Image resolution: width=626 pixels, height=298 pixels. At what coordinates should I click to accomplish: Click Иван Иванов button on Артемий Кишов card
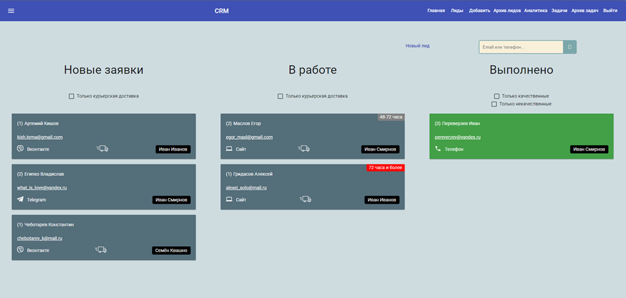point(173,149)
